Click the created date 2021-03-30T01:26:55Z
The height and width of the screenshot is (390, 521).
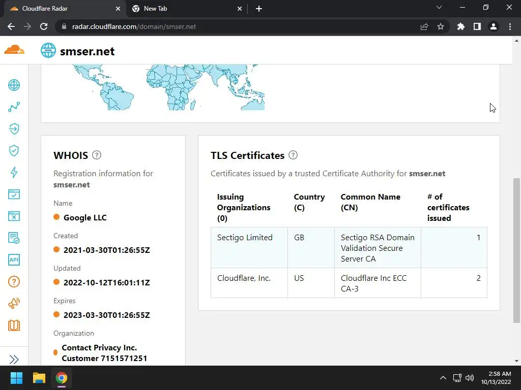pyautogui.click(x=107, y=250)
